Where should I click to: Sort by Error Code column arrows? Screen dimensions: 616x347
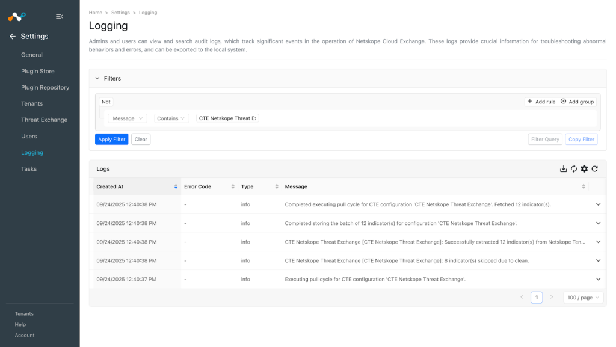(233, 187)
